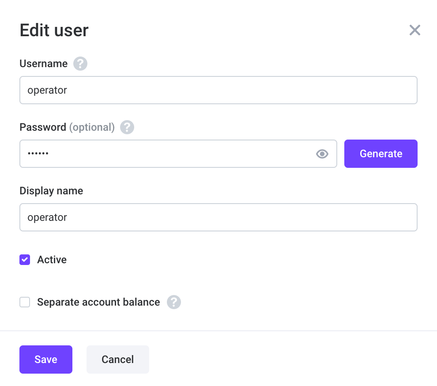
Task: Enable Separate account balance checkbox
Action: coord(25,302)
